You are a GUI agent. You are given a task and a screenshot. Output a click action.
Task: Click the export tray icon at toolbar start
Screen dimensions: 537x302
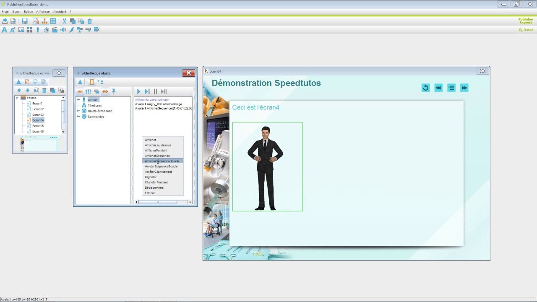tap(5, 21)
